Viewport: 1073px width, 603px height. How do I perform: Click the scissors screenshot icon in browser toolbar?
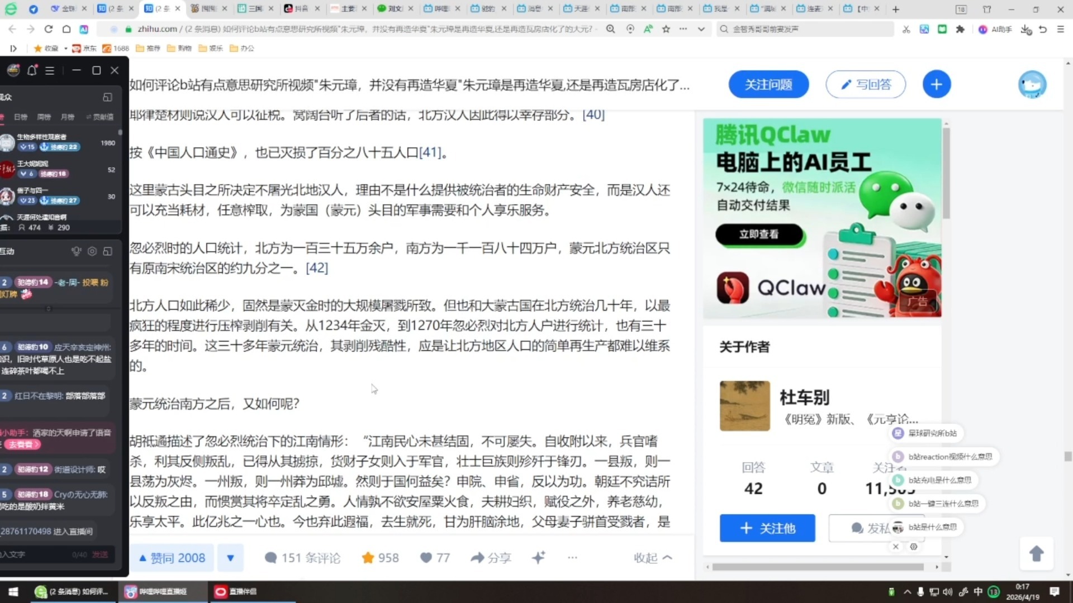(906, 30)
